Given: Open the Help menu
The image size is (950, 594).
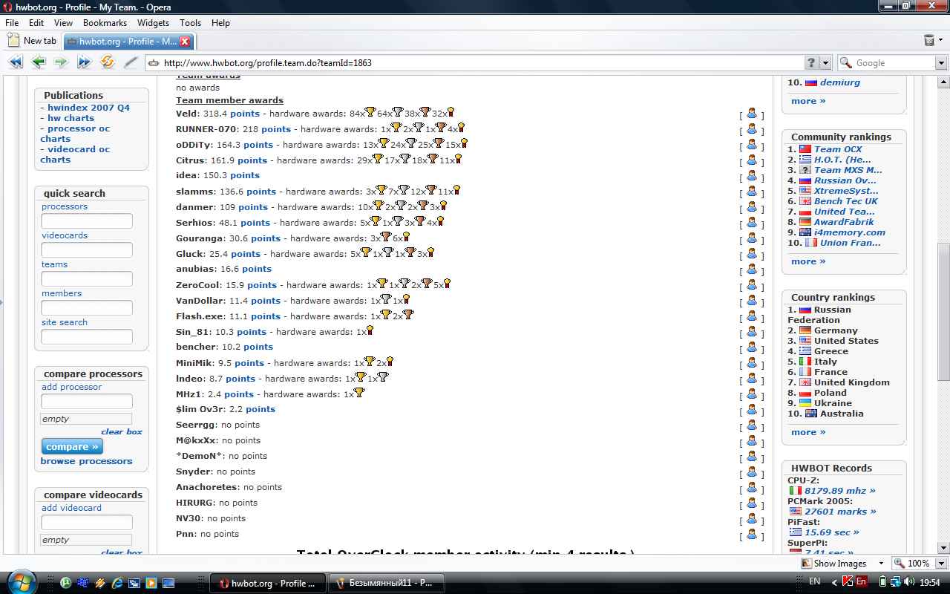Looking at the screenshot, I should click(x=220, y=23).
